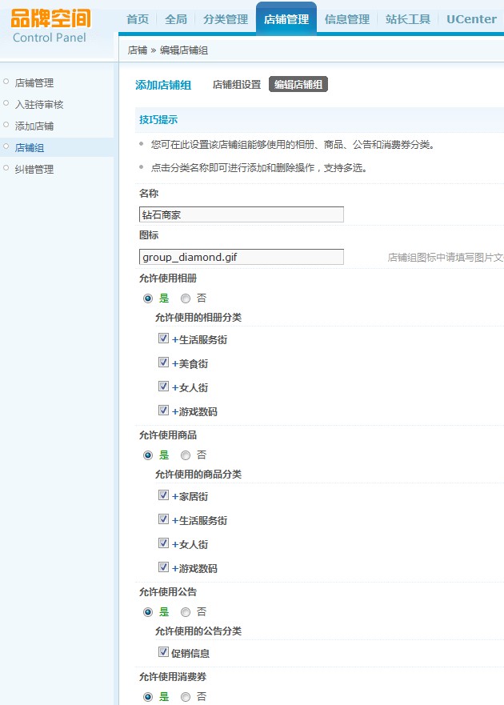Select 编辑店铺组 sub-tab

(x=298, y=84)
